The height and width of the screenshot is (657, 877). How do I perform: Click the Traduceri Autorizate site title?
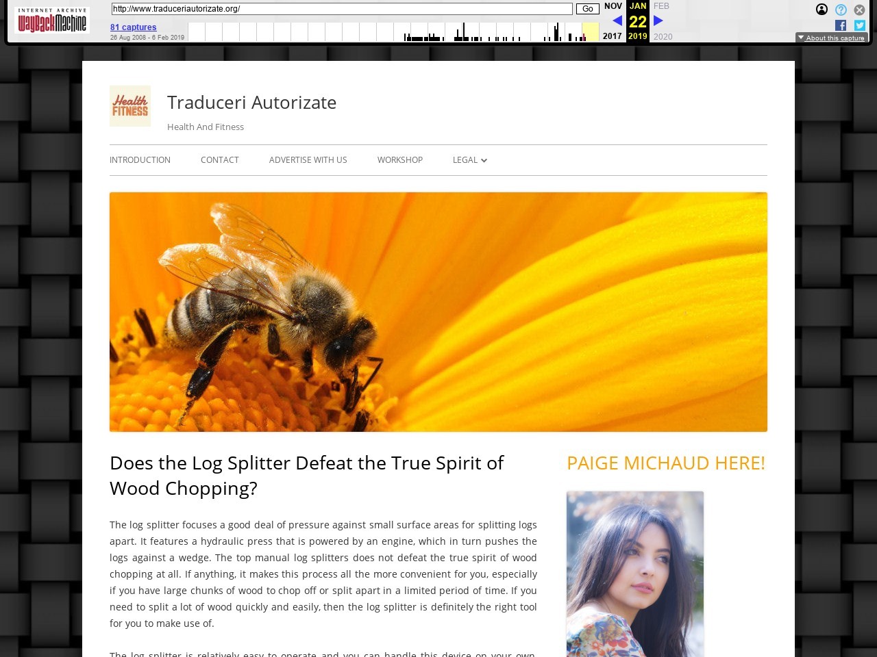click(251, 103)
